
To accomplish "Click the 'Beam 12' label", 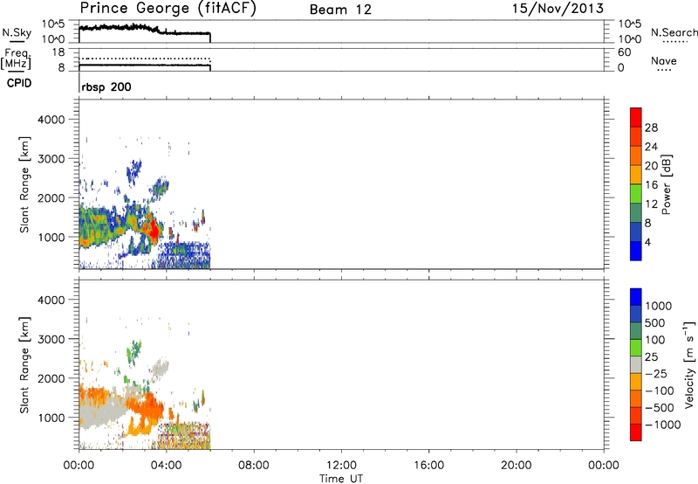I will point(340,10).
